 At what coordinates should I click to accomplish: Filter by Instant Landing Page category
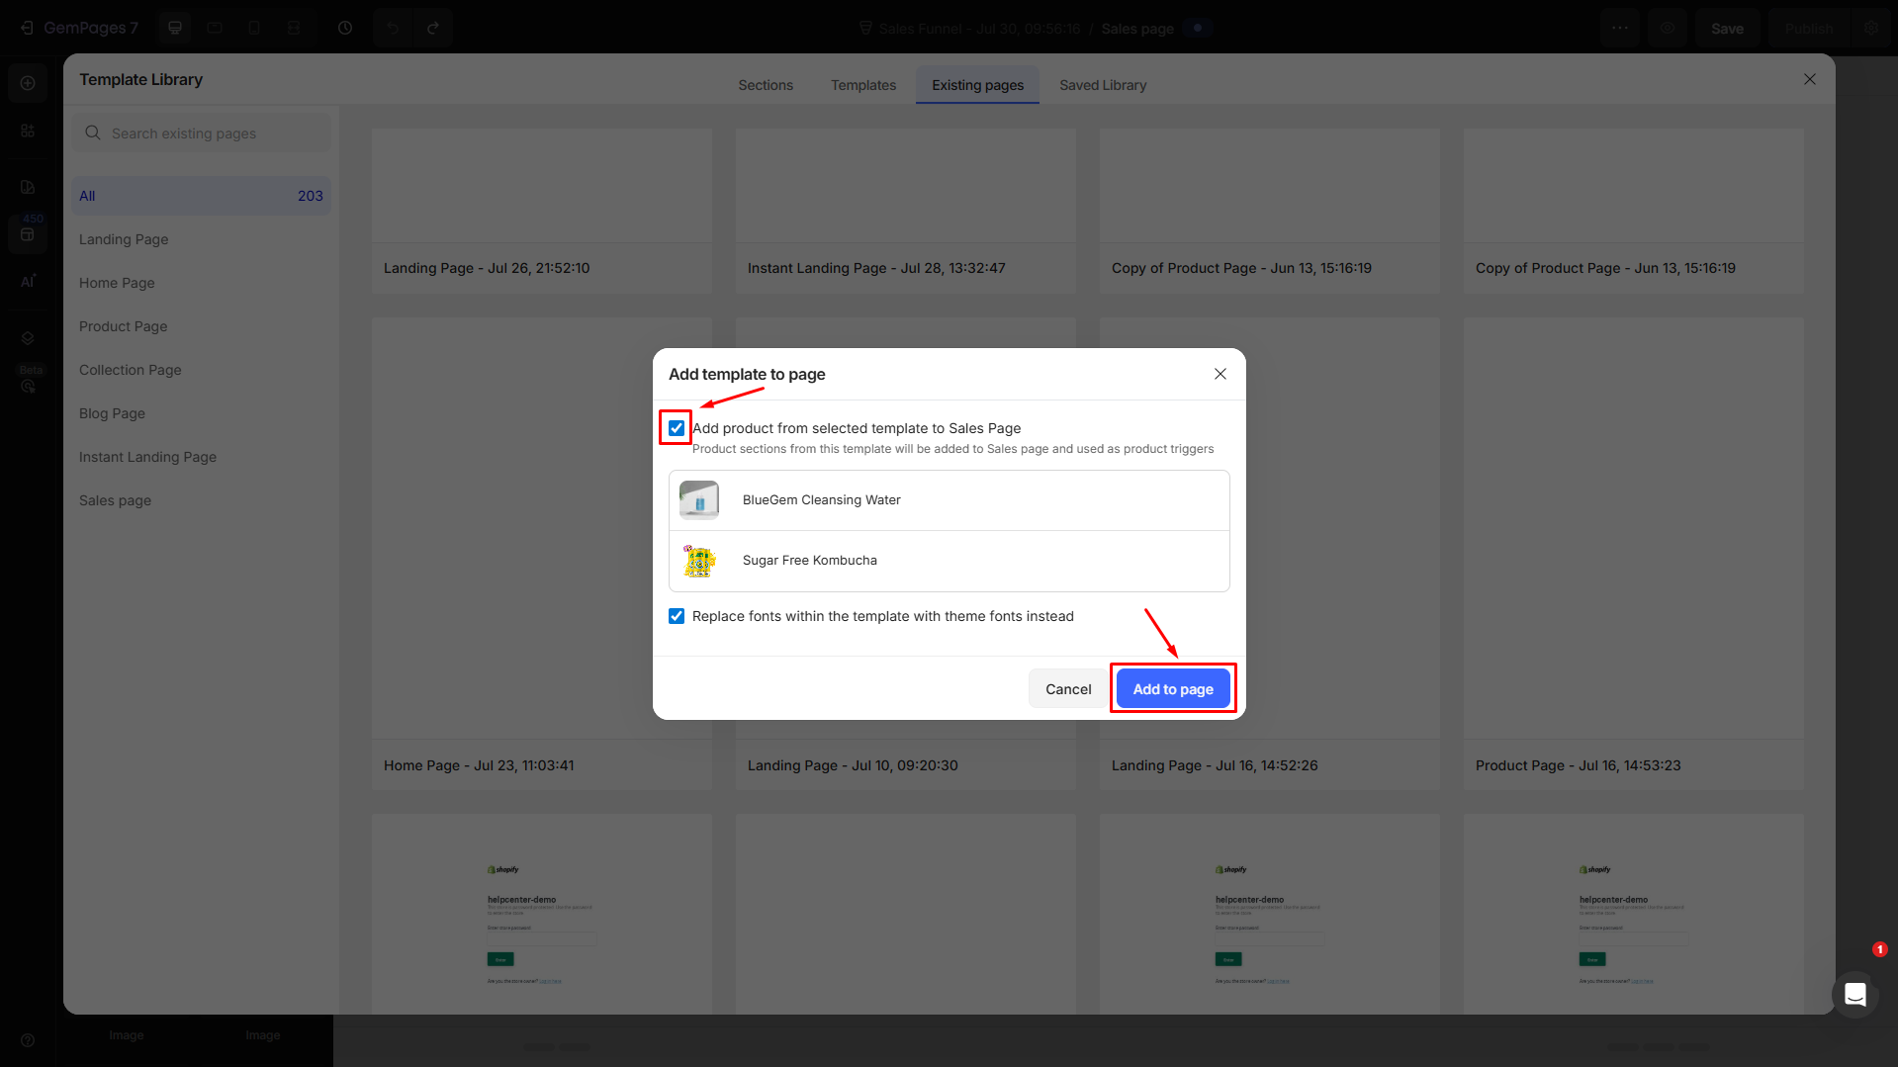[202, 457]
